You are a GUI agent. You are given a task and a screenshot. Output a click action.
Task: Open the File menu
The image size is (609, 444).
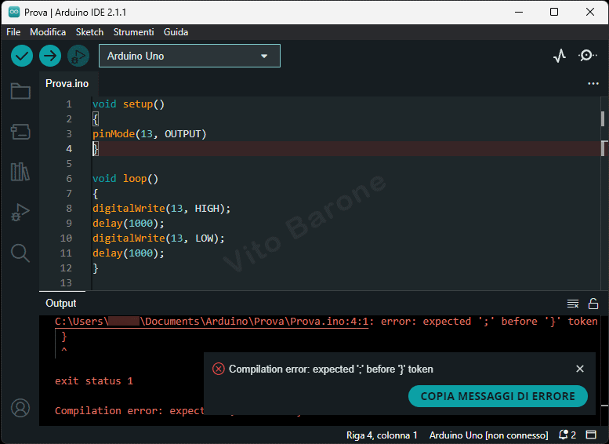(x=13, y=32)
